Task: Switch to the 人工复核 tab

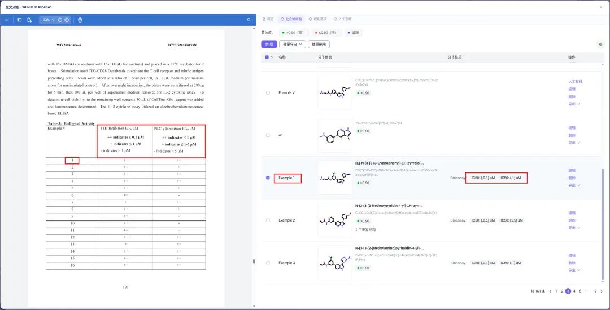Action: point(342,19)
